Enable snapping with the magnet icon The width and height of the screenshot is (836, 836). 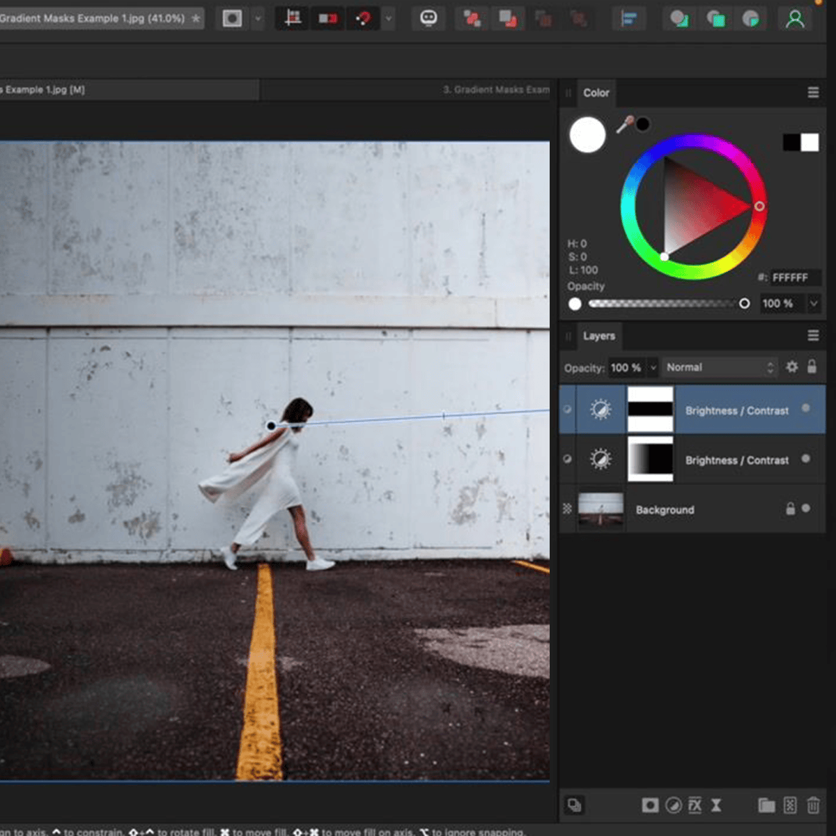coord(362,18)
